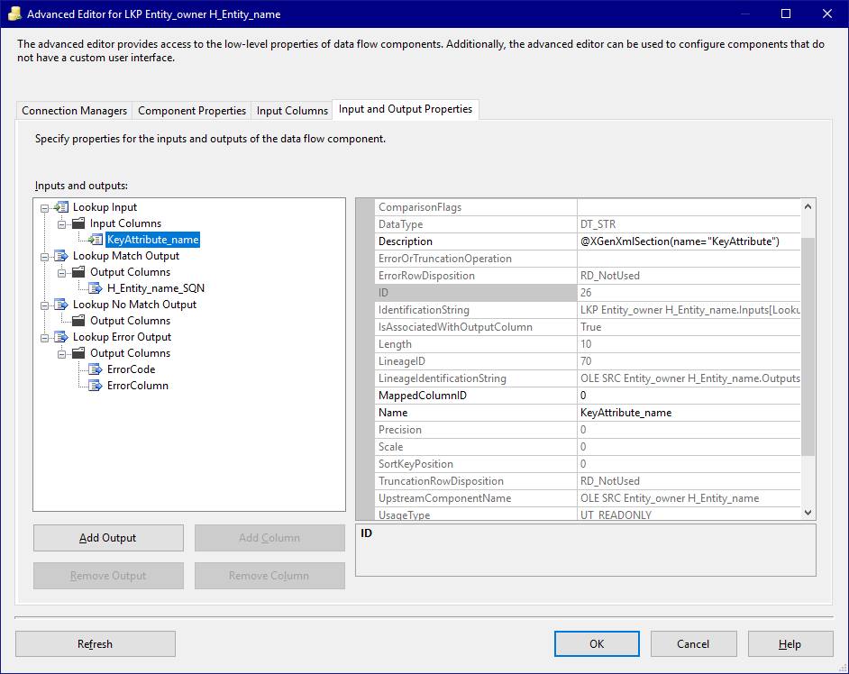This screenshot has width=849, height=674.
Task: Click the ID property value 26
Action: pos(689,293)
